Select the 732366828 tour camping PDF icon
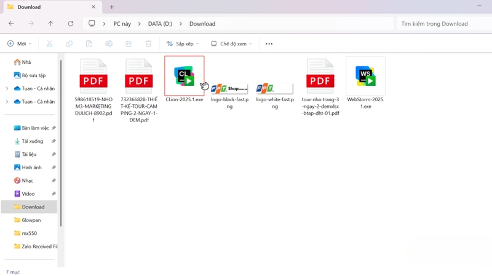This screenshot has width=492, height=276. pyautogui.click(x=139, y=76)
